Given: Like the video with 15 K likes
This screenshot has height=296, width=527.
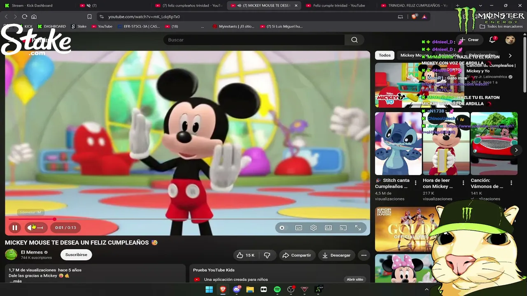Looking at the screenshot, I should (x=245, y=255).
